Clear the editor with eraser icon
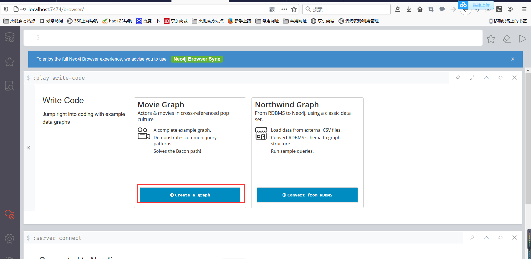 (507, 39)
